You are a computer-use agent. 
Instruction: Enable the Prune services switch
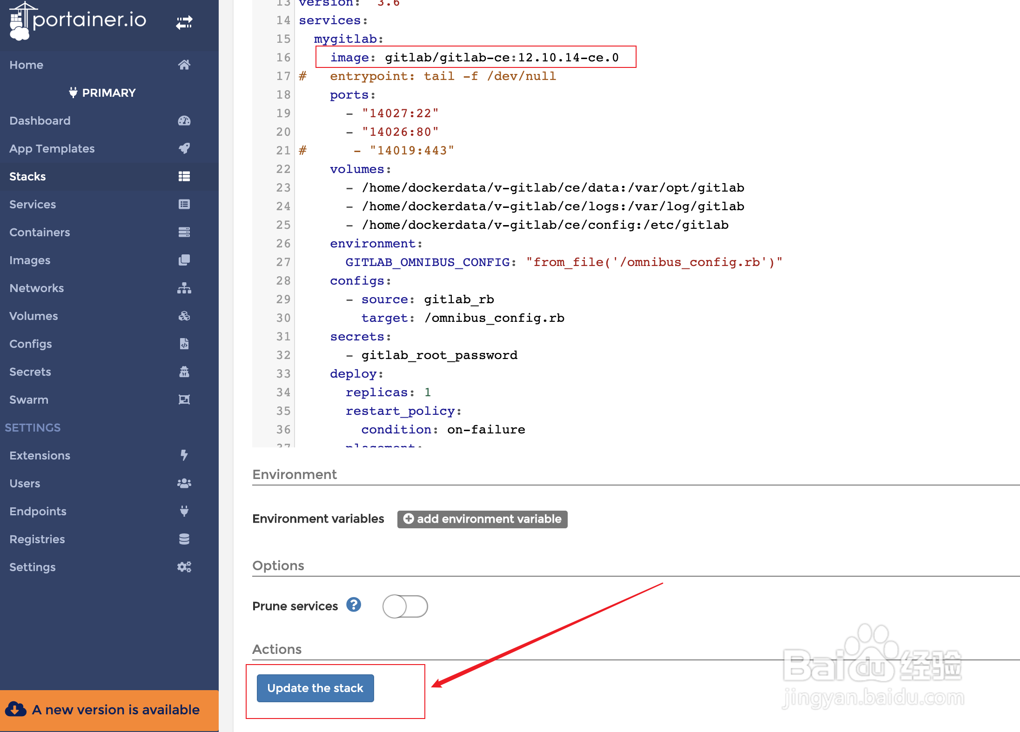[405, 606]
